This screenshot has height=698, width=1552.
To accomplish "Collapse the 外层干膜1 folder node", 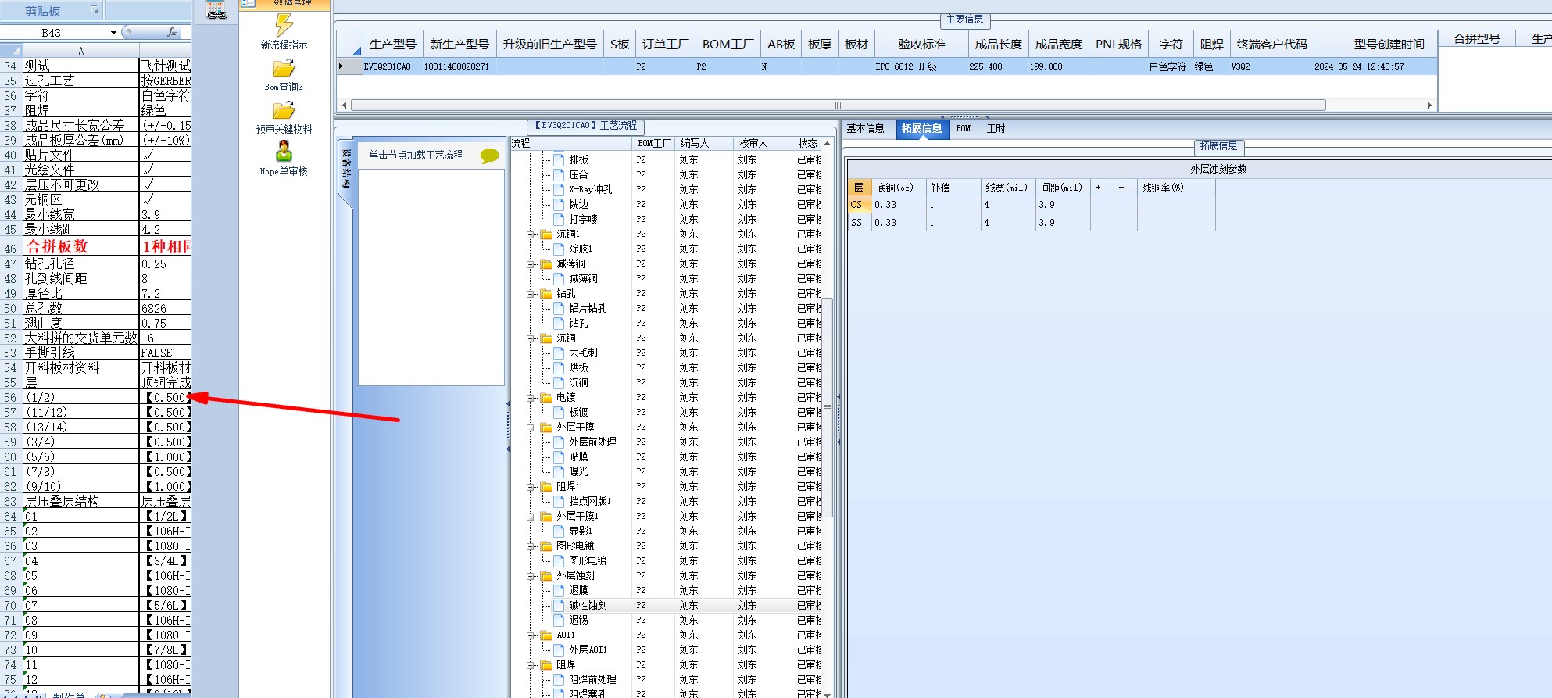I will coord(531,517).
